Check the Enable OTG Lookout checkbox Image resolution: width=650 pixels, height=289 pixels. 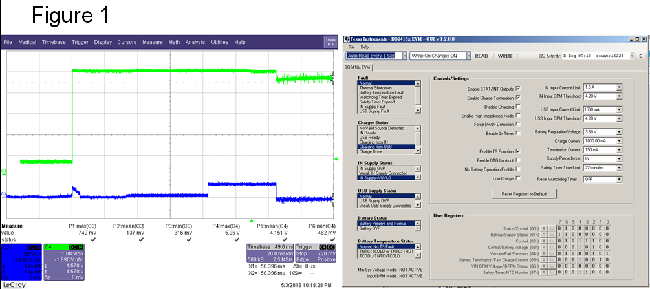(x=518, y=160)
